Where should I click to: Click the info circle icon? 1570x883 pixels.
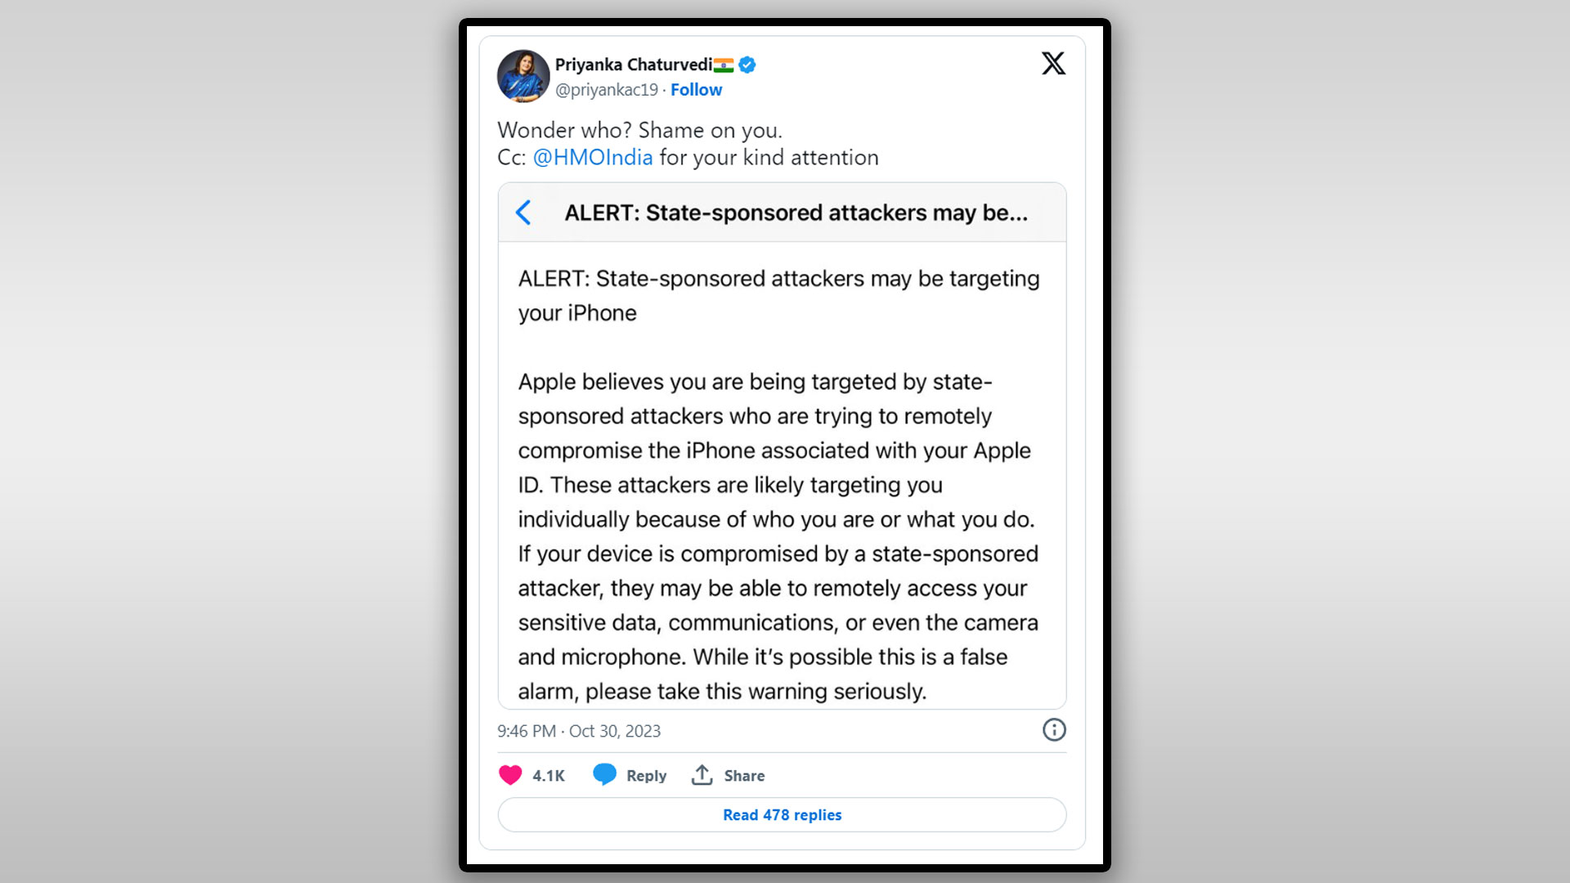coord(1053,730)
